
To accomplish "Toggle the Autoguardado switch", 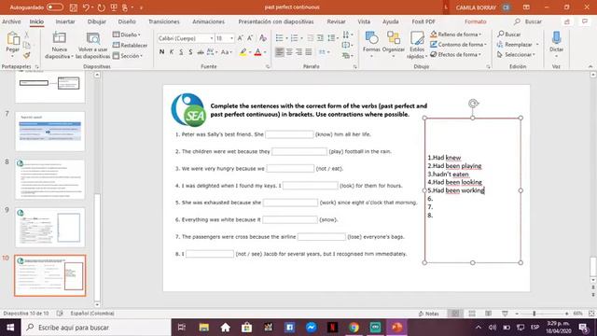I will point(54,7).
